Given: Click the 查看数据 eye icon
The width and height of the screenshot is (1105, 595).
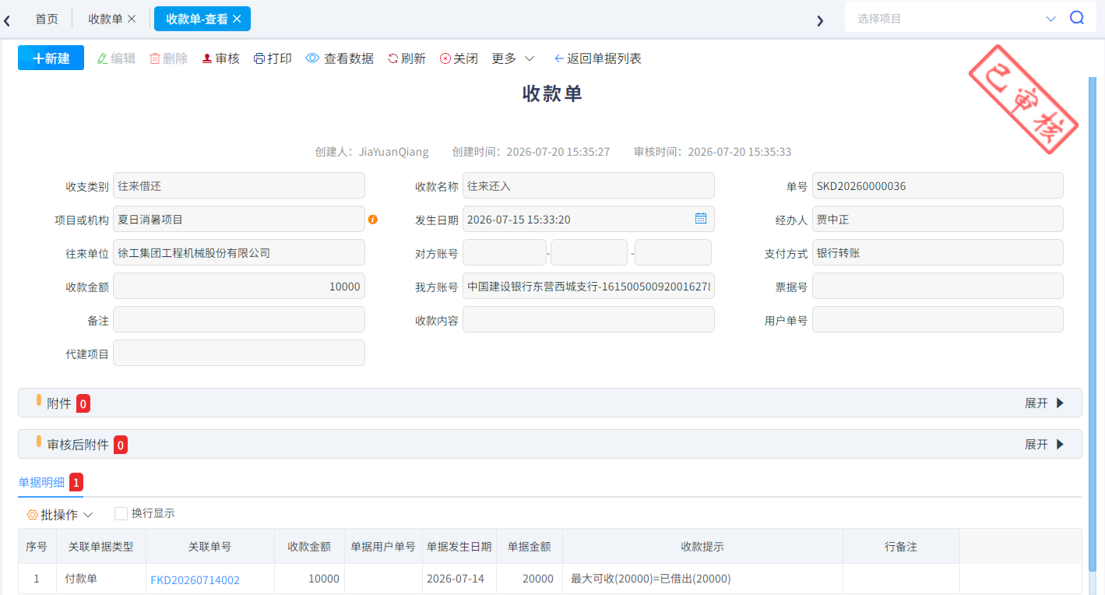Looking at the screenshot, I should (312, 58).
